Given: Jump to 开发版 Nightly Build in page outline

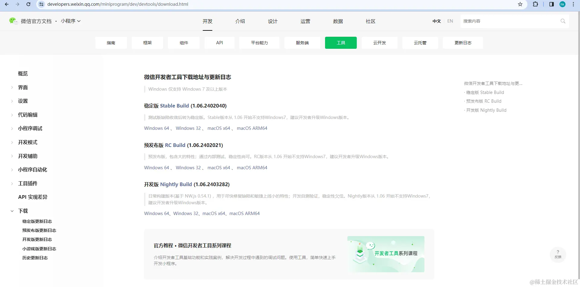Looking at the screenshot, I should point(486,110).
